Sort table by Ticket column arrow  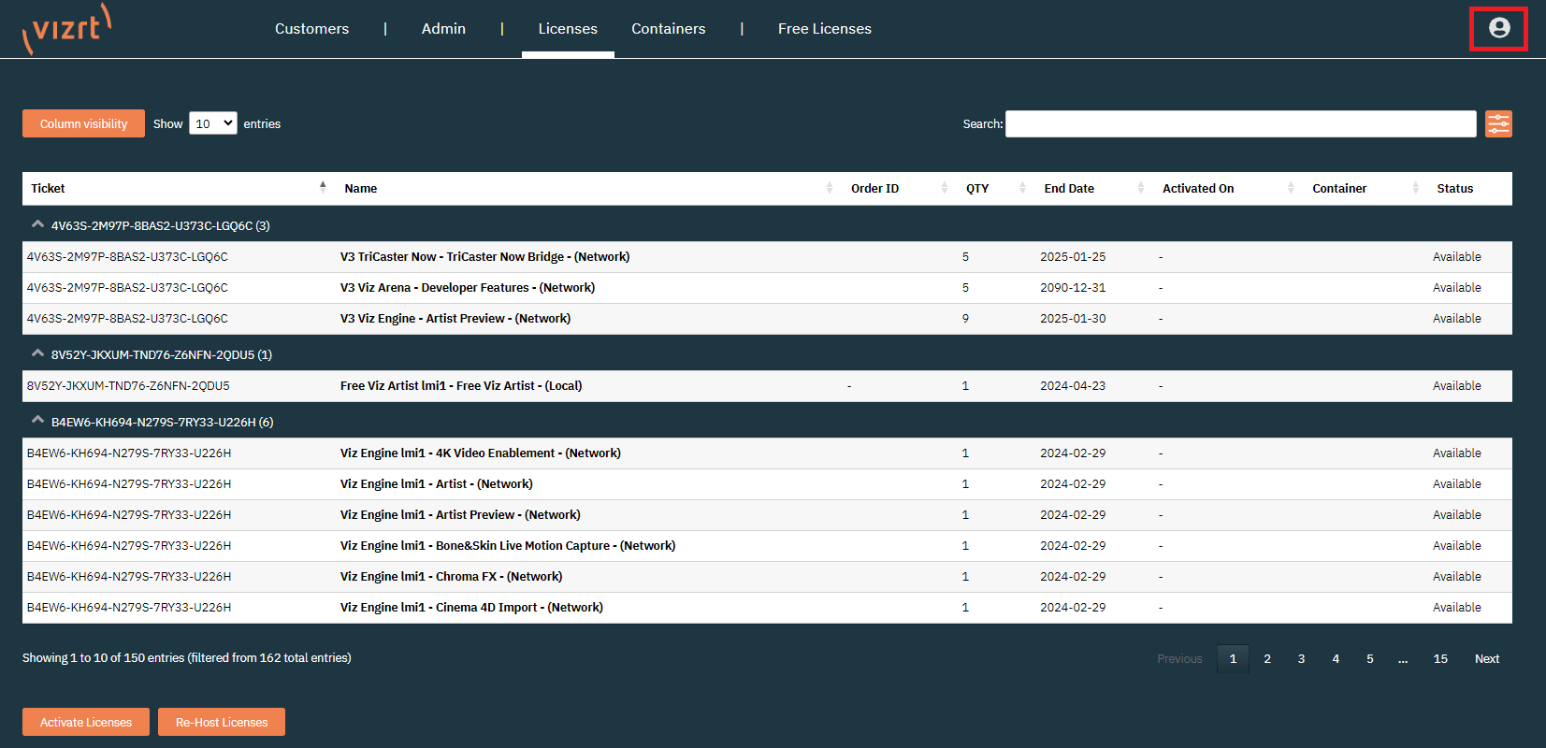323,188
